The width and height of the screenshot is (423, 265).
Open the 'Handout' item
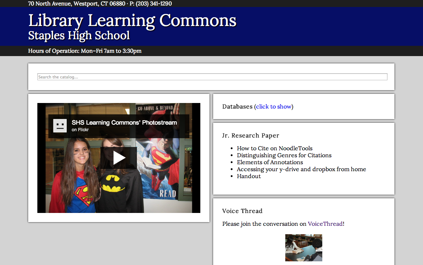tap(249, 176)
